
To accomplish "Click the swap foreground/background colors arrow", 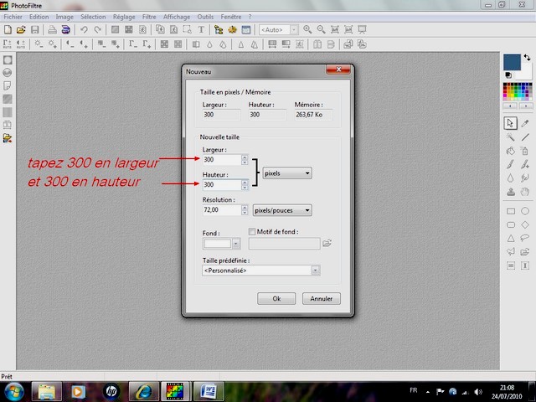I will [527, 58].
